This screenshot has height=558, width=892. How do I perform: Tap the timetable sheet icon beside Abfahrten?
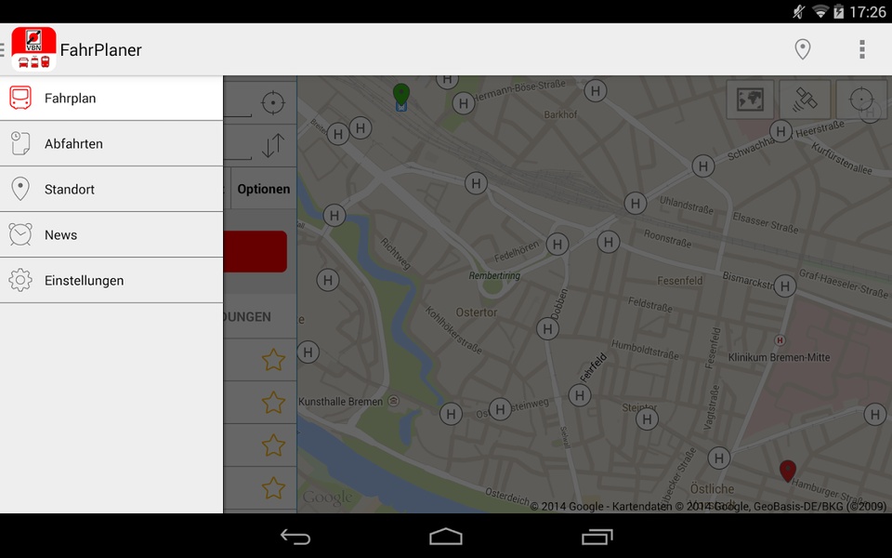tap(20, 143)
